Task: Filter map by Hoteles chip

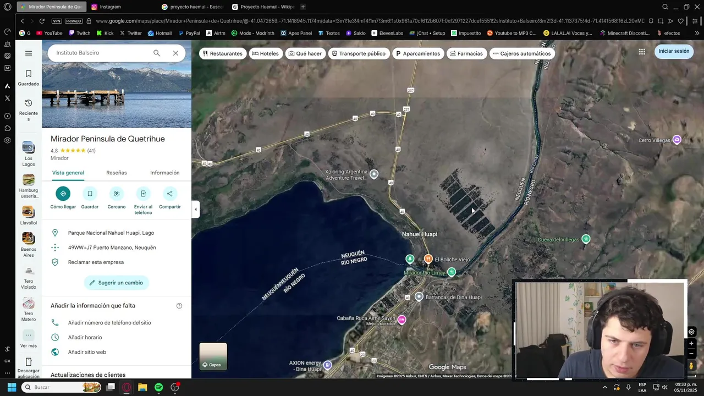Action: [266, 53]
